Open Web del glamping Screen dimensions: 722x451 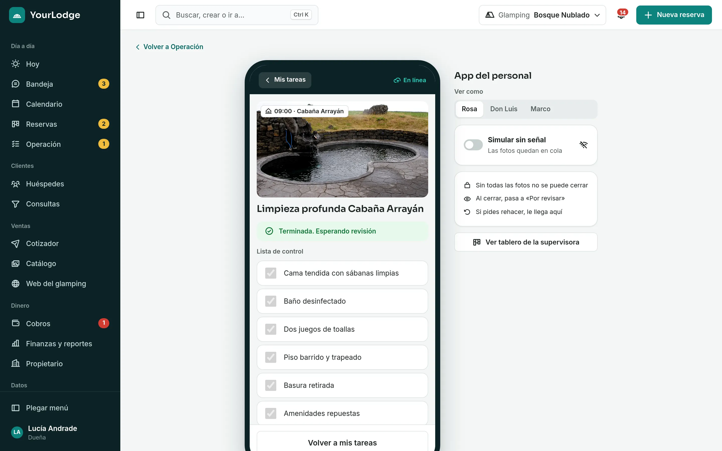(60, 283)
